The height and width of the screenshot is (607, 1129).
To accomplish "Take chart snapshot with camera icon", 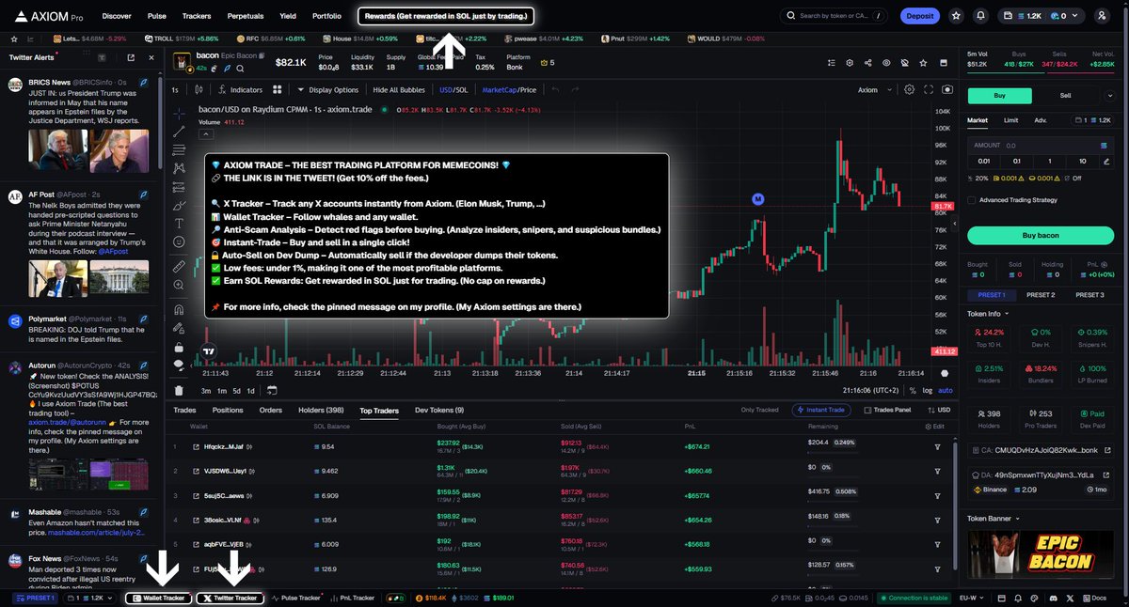I will click(x=946, y=90).
